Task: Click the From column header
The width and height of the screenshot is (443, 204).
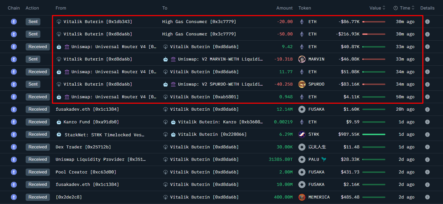Action: (61, 8)
